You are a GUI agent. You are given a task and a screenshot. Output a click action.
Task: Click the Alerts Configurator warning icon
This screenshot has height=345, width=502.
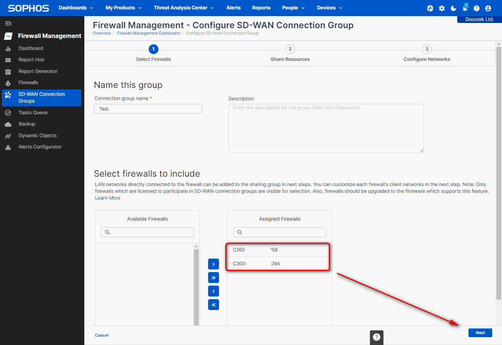(x=8, y=147)
